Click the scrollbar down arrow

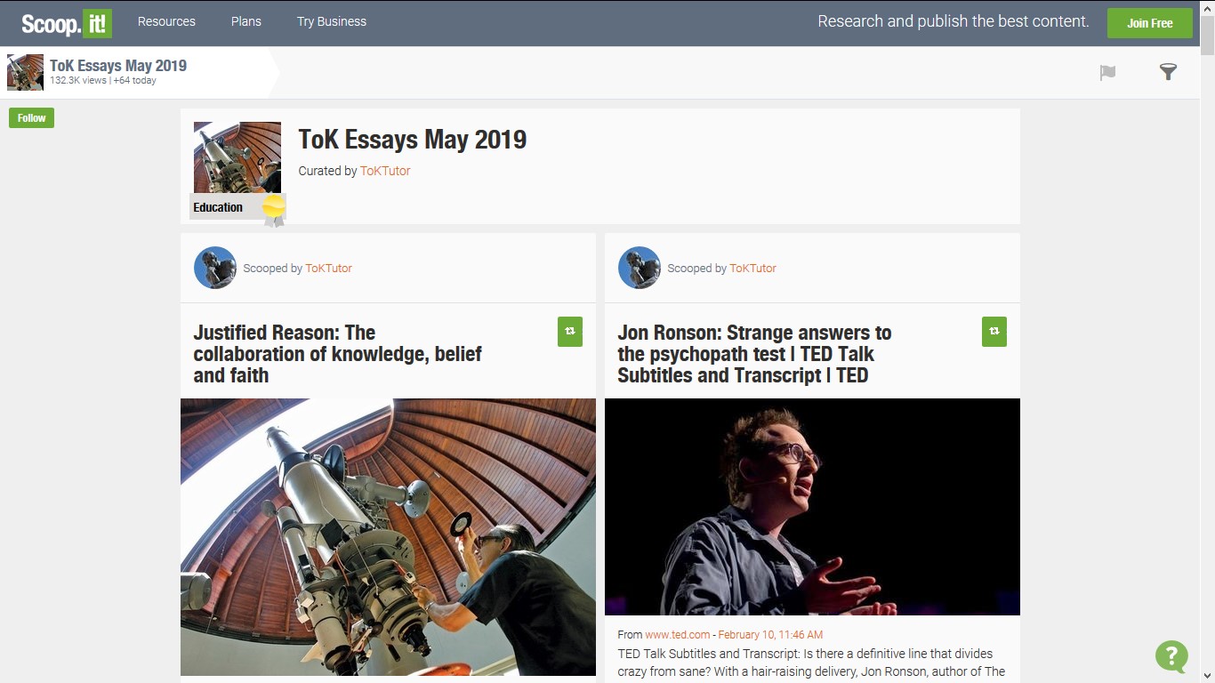[x=1207, y=675]
